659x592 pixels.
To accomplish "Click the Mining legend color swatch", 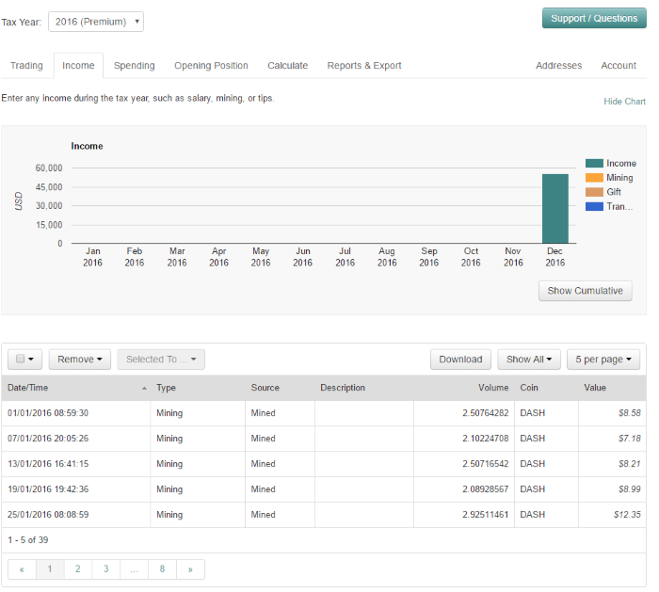I will [x=594, y=178].
